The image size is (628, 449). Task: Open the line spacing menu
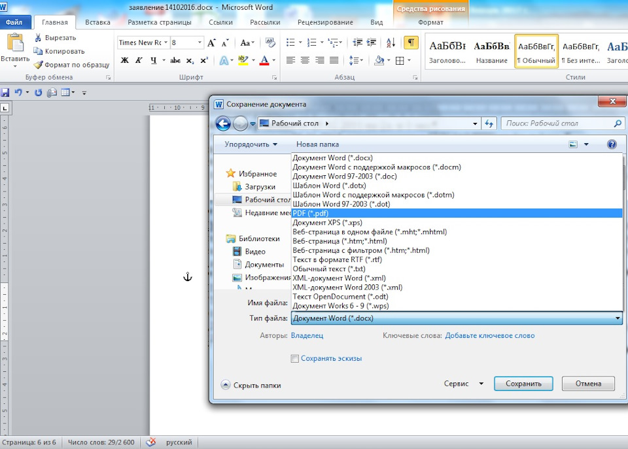355,60
